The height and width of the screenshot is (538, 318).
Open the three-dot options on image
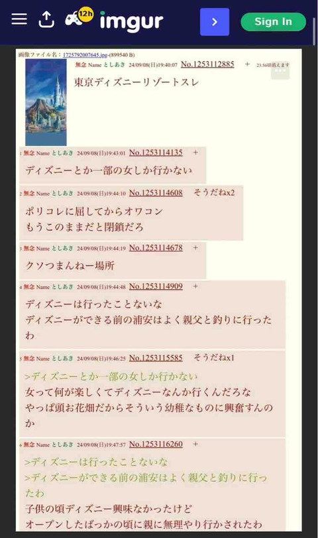click(280, 71)
